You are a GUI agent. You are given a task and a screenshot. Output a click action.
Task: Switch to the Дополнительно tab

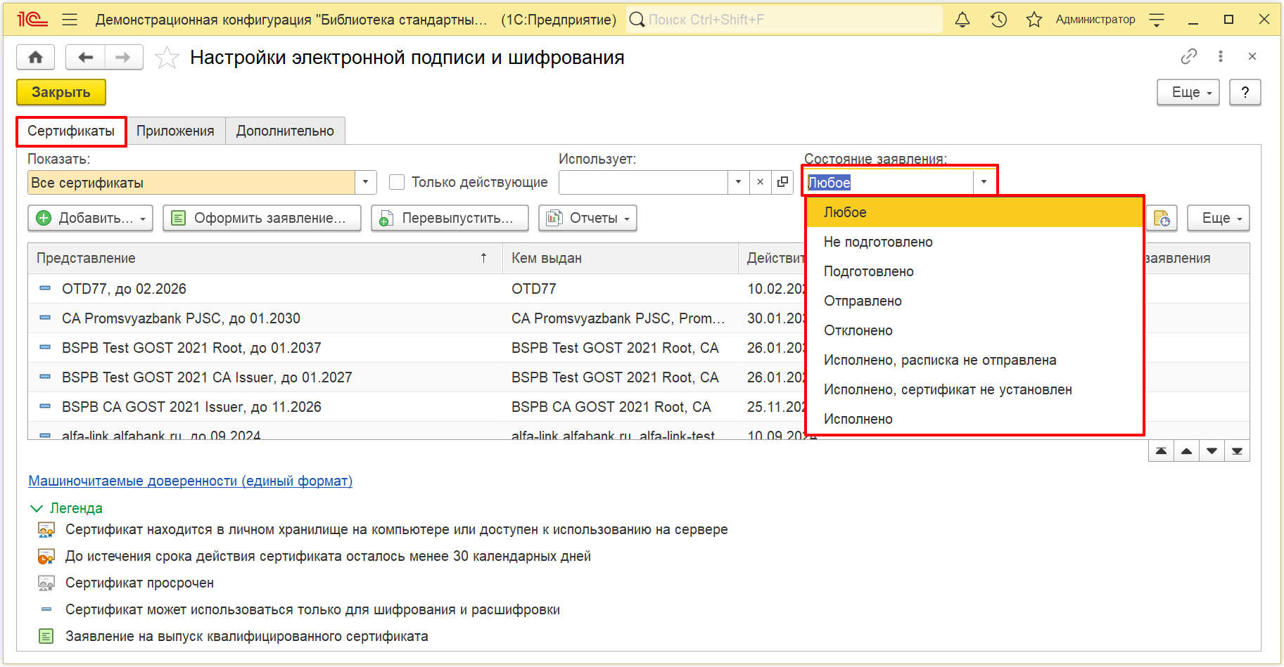[285, 131]
